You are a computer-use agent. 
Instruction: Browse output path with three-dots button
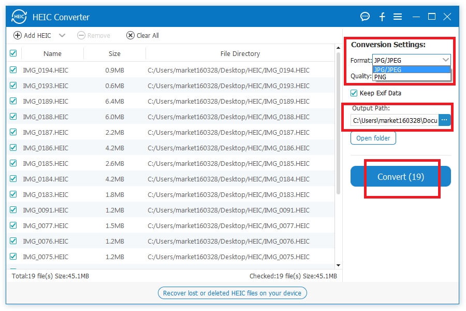(444, 120)
